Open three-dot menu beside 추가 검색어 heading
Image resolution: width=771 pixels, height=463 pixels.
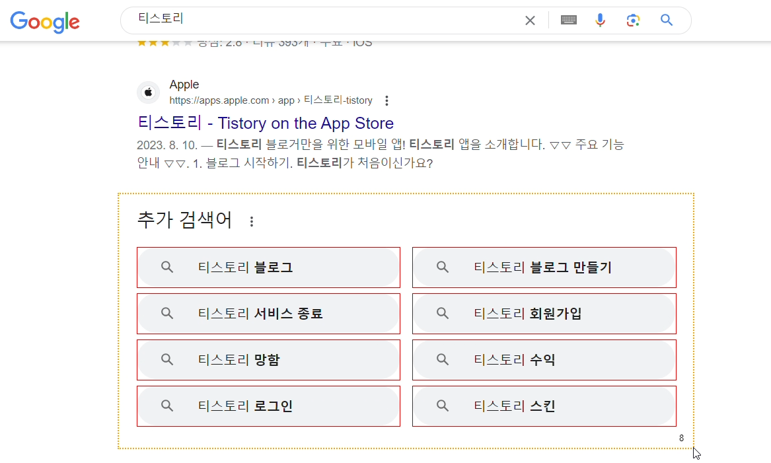coord(252,222)
